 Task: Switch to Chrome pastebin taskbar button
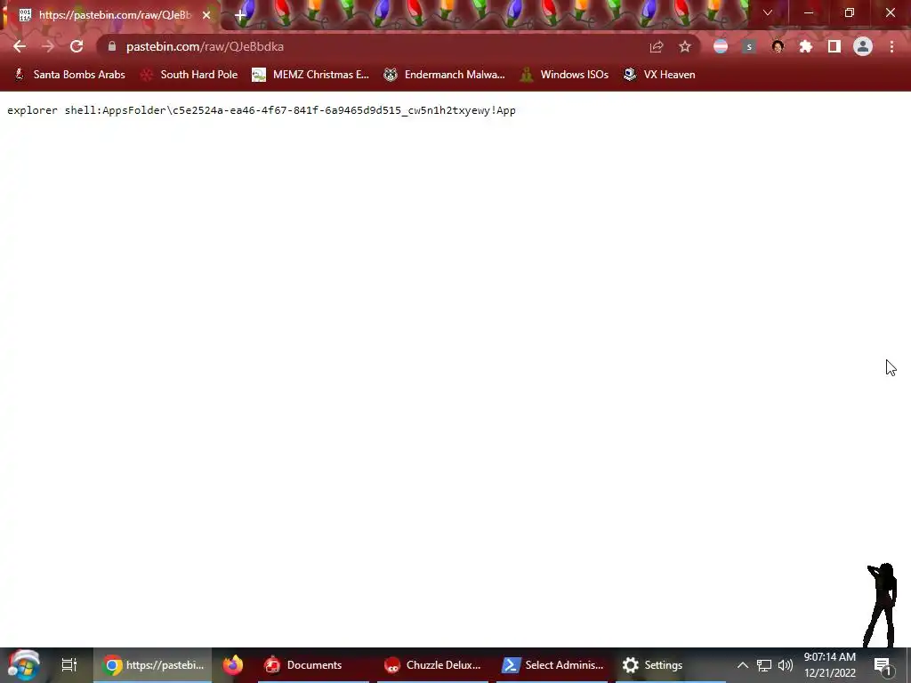coord(153,665)
